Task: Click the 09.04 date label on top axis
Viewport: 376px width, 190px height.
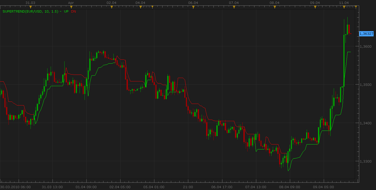Action: click(x=315, y=3)
